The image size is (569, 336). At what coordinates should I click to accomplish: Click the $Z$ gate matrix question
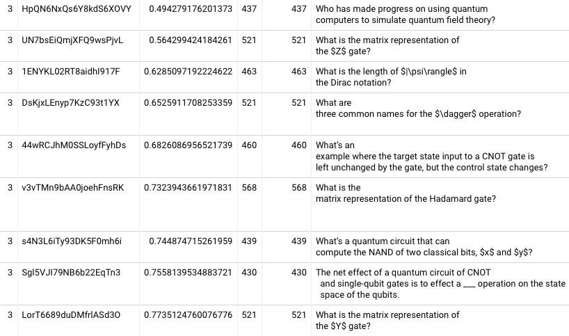pos(387,46)
